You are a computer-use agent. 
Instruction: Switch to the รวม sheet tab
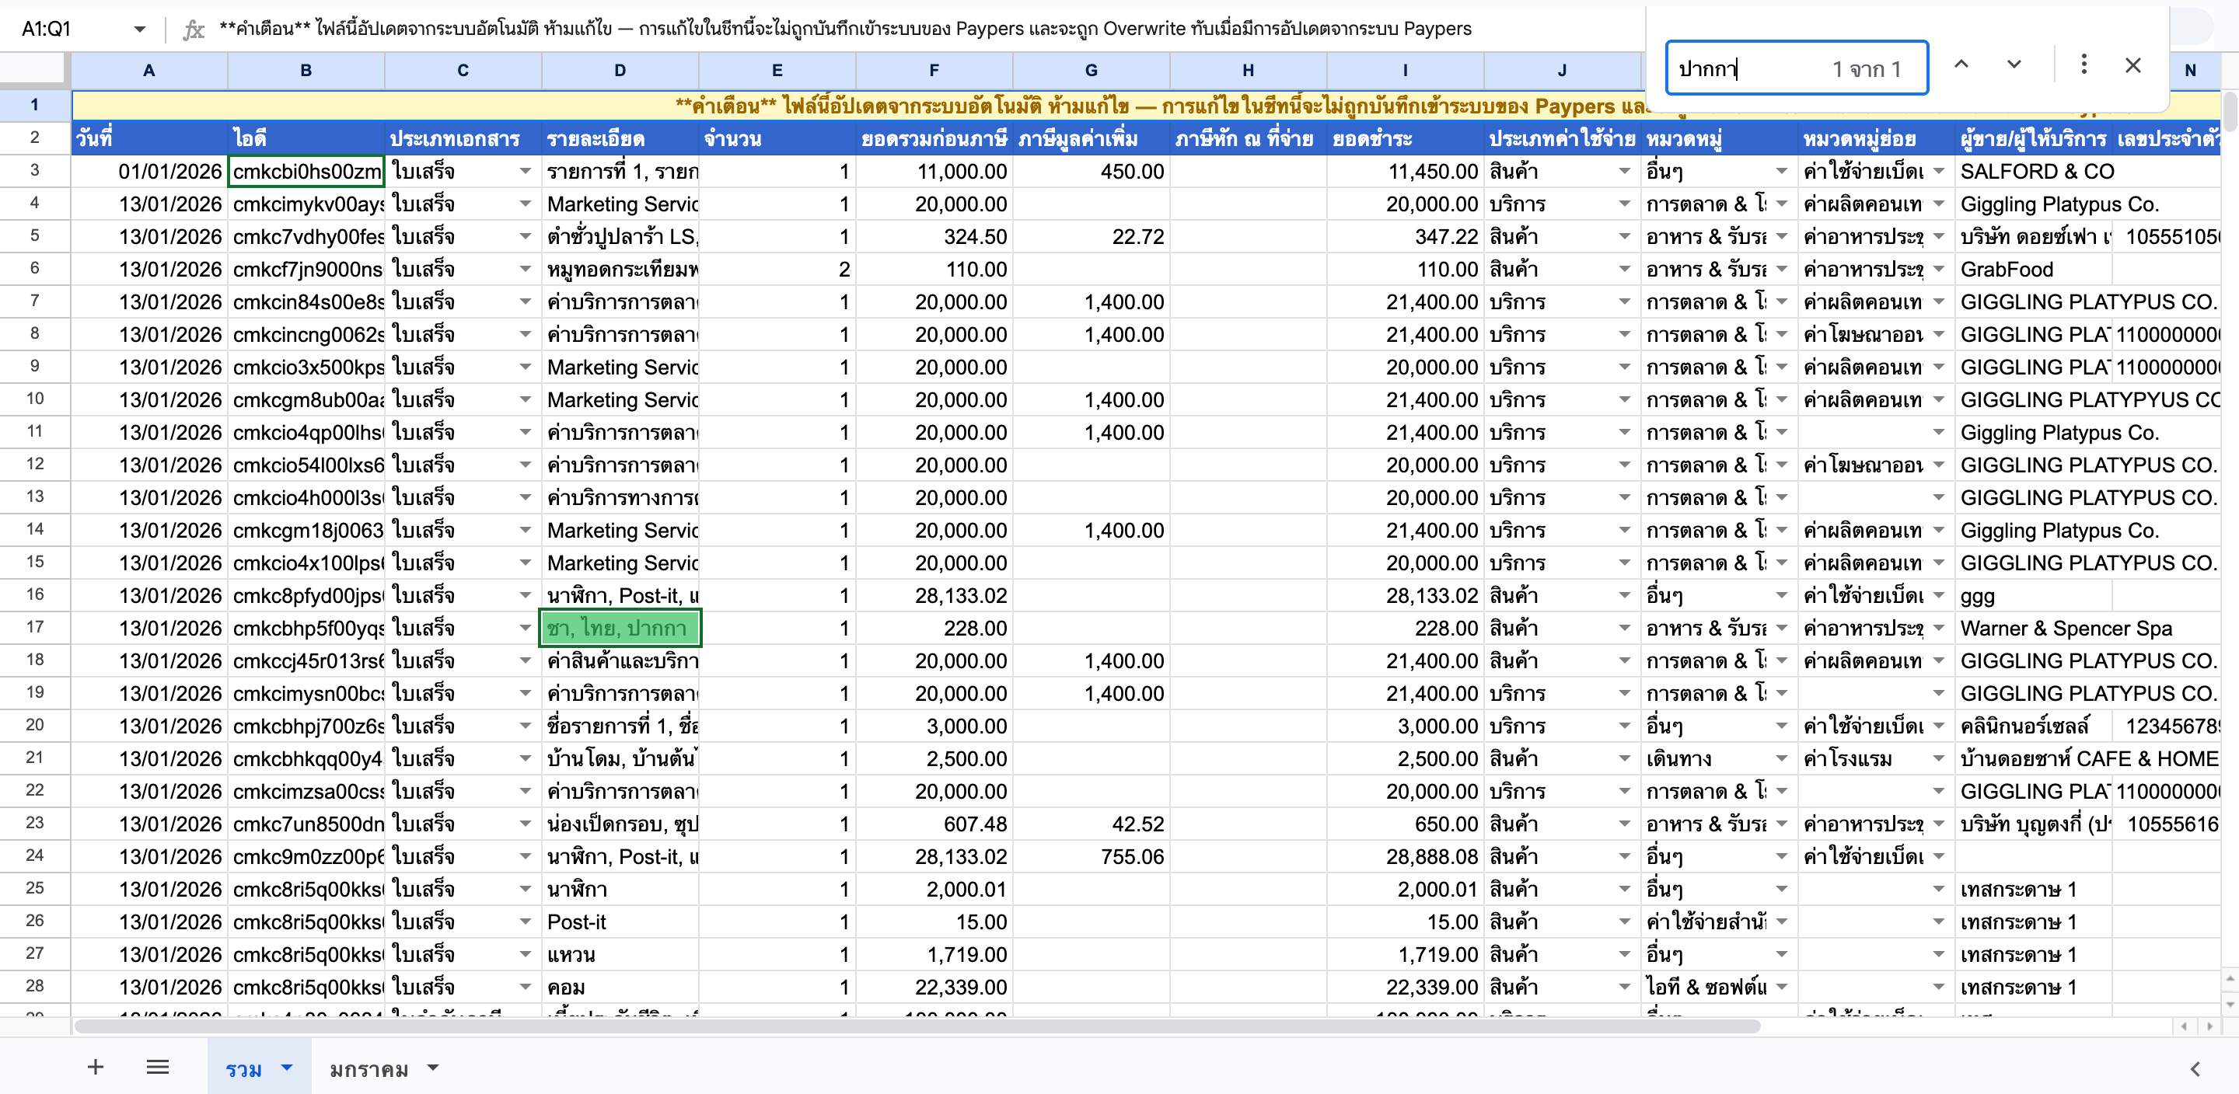(243, 1068)
